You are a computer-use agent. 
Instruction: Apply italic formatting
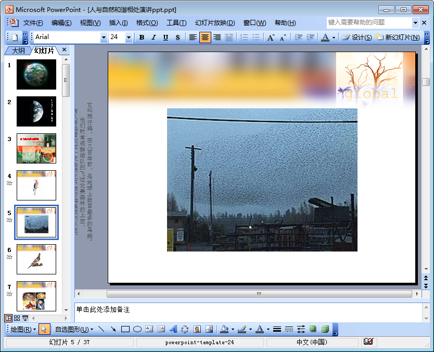point(154,37)
